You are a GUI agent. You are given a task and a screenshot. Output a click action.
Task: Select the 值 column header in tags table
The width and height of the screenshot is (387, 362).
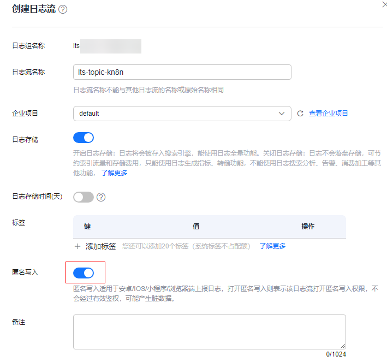(196, 227)
